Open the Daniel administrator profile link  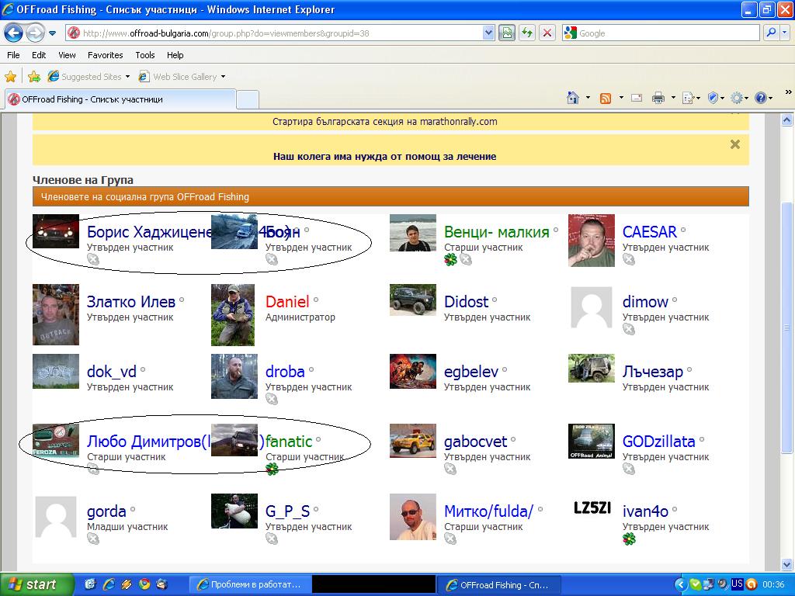coord(286,302)
